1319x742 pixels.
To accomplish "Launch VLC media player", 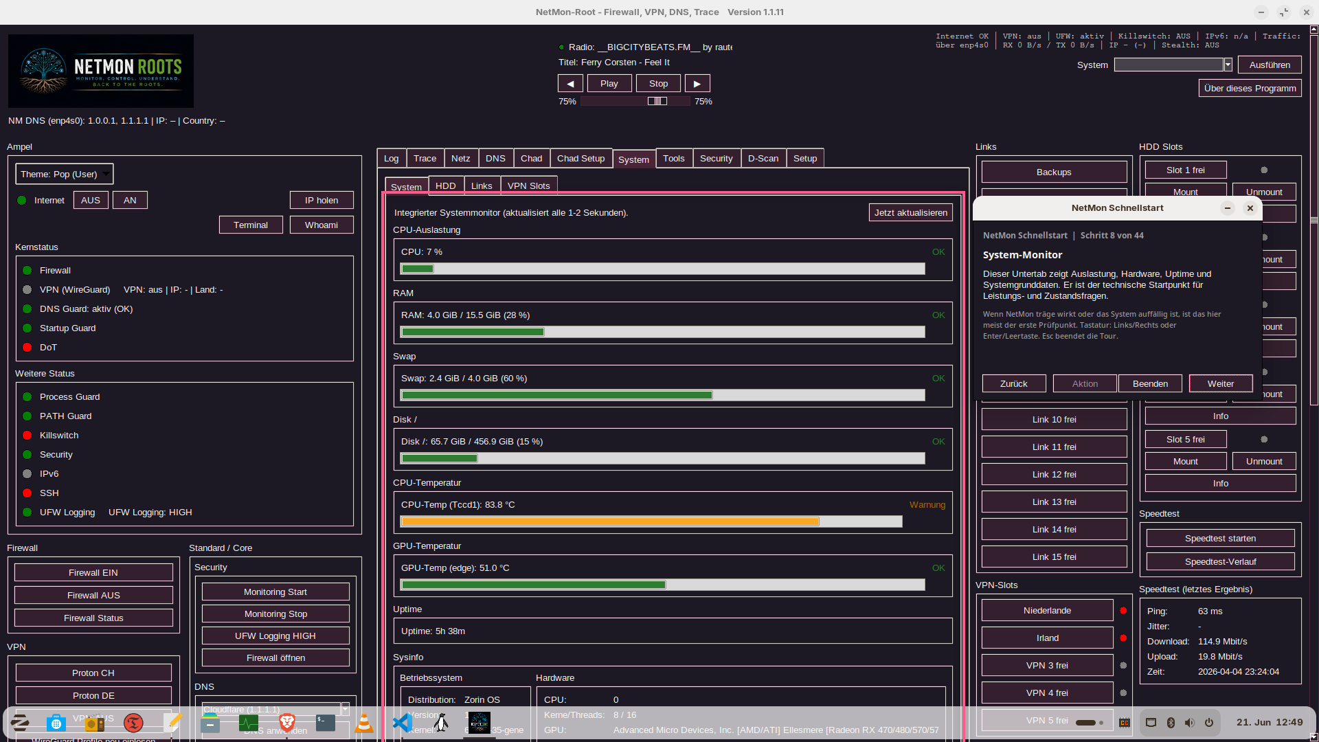I will click(x=364, y=722).
